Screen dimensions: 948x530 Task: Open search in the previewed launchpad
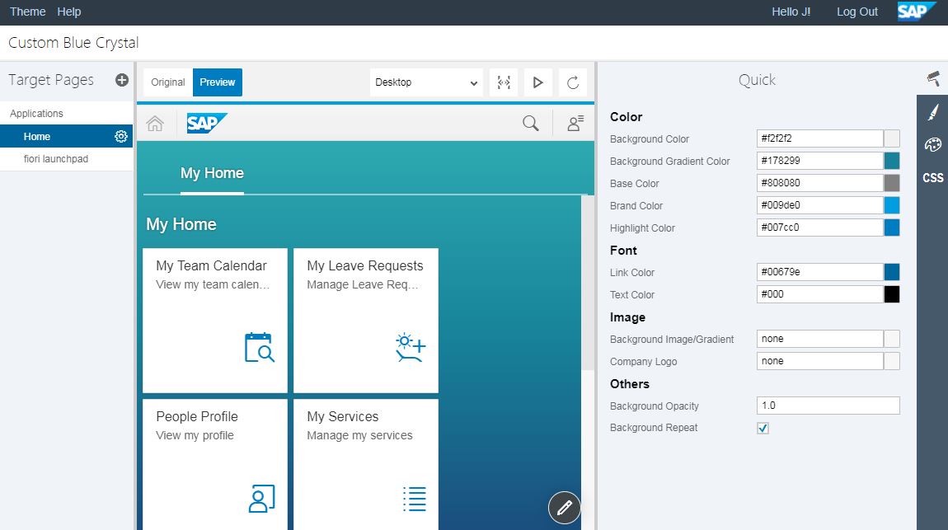pos(530,122)
